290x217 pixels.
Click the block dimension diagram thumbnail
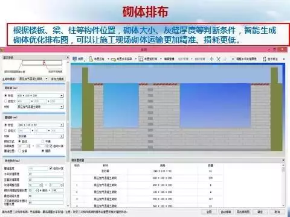(33, 66)
